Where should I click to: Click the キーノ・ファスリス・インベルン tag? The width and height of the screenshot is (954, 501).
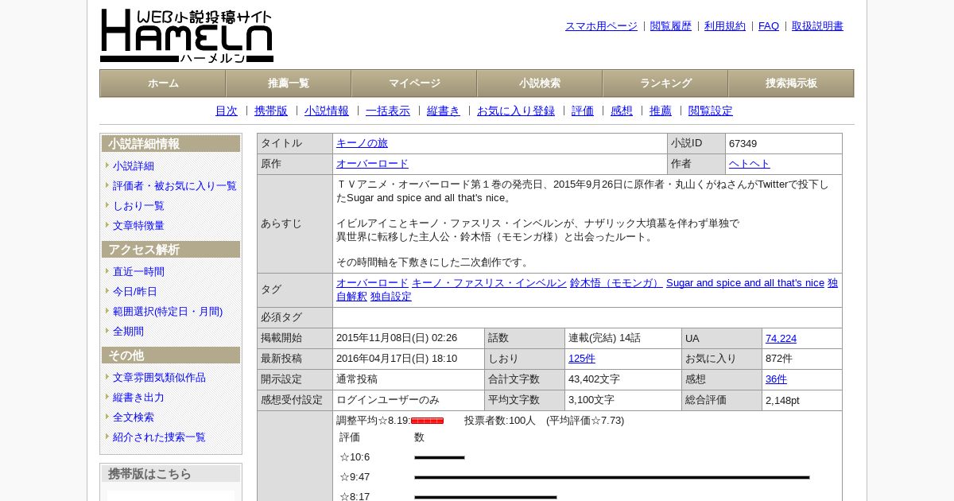489,283
